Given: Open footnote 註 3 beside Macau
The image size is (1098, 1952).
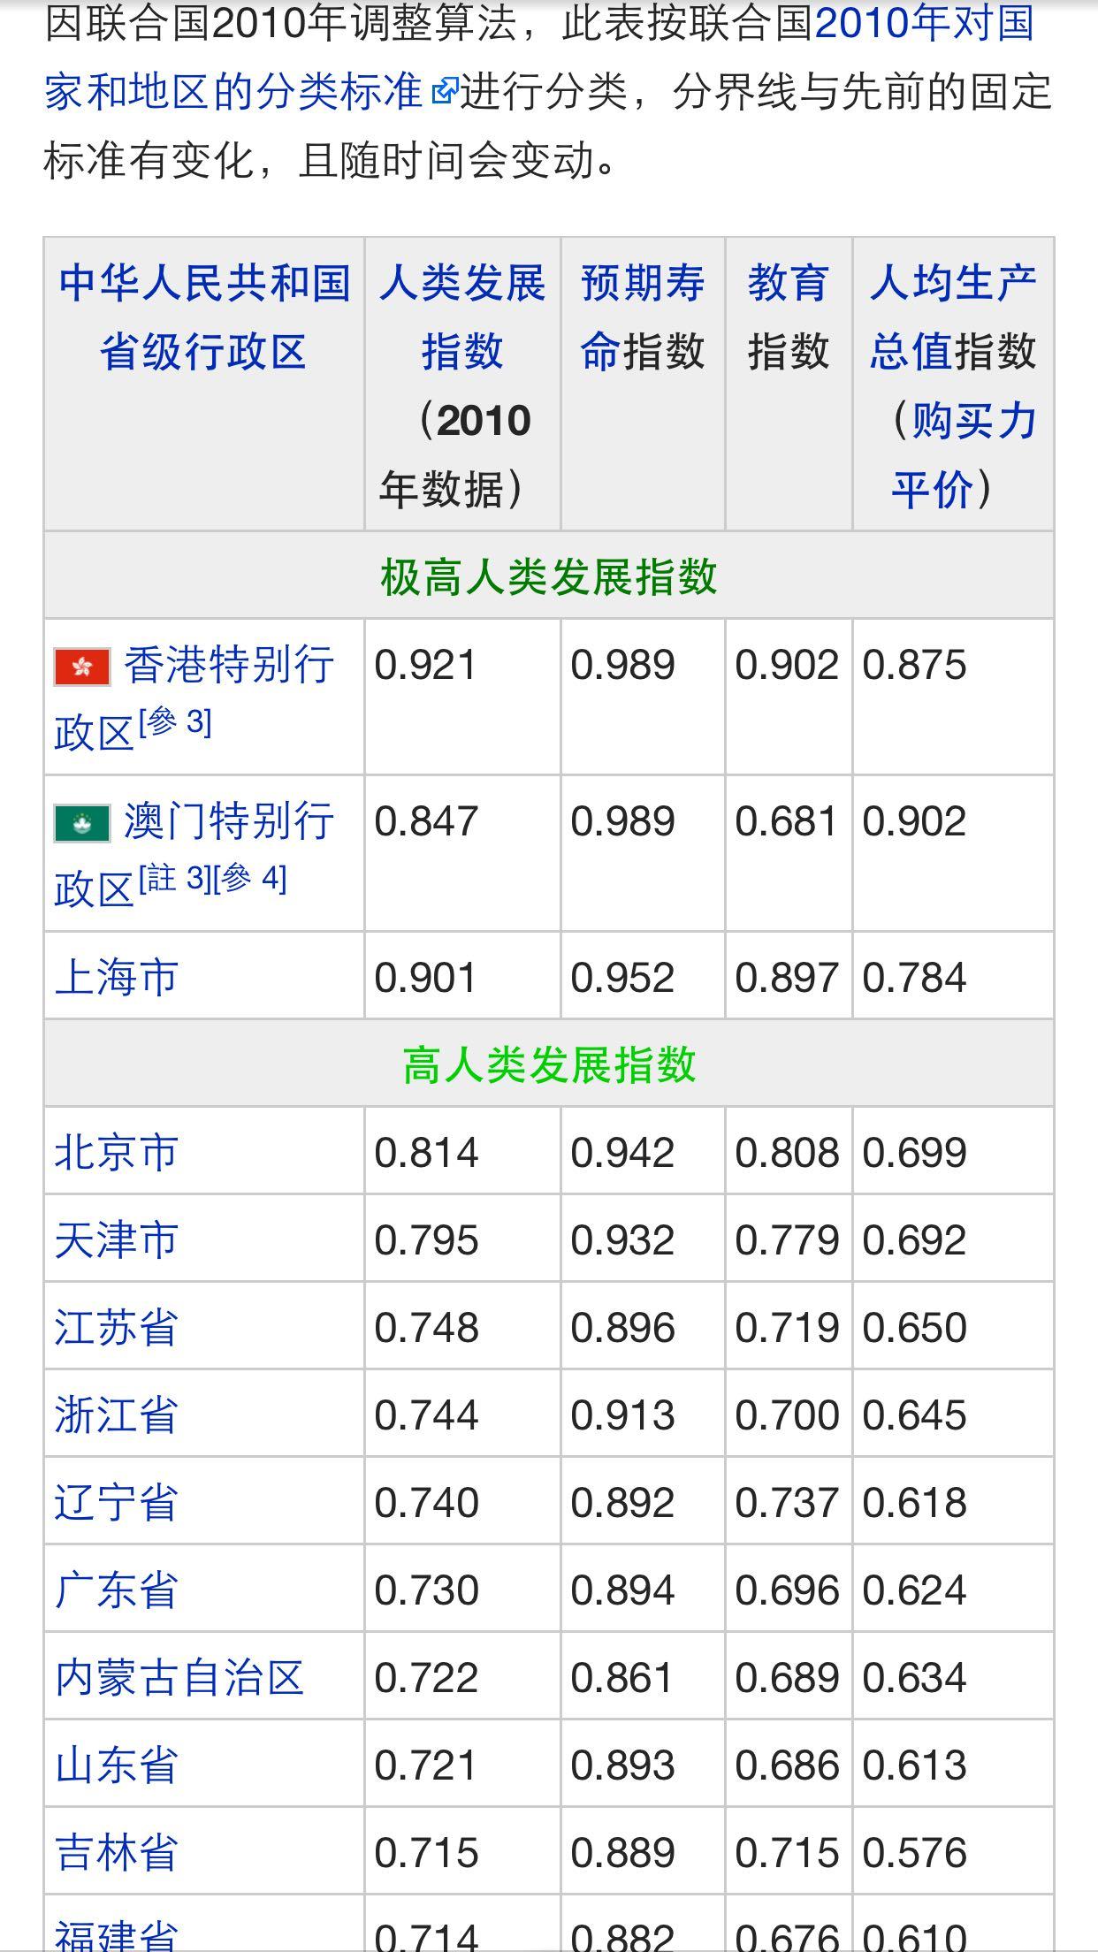Looking at the screenshot, I should [175, 879].
